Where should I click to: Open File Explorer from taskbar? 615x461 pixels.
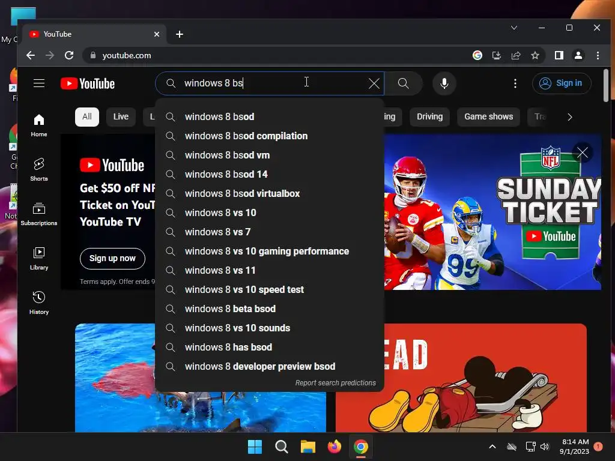click(308, 447)
